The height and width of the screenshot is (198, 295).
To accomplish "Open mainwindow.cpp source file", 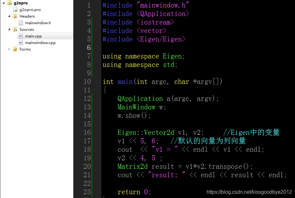I will coord(41,43).
